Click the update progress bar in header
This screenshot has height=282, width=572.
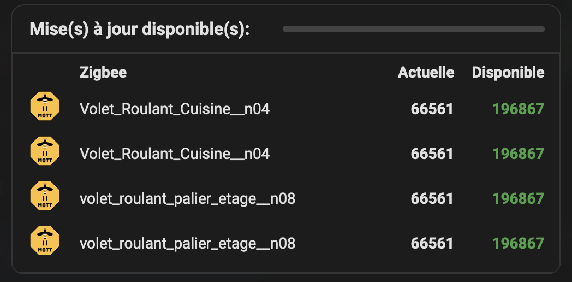(x=413, y=29)
